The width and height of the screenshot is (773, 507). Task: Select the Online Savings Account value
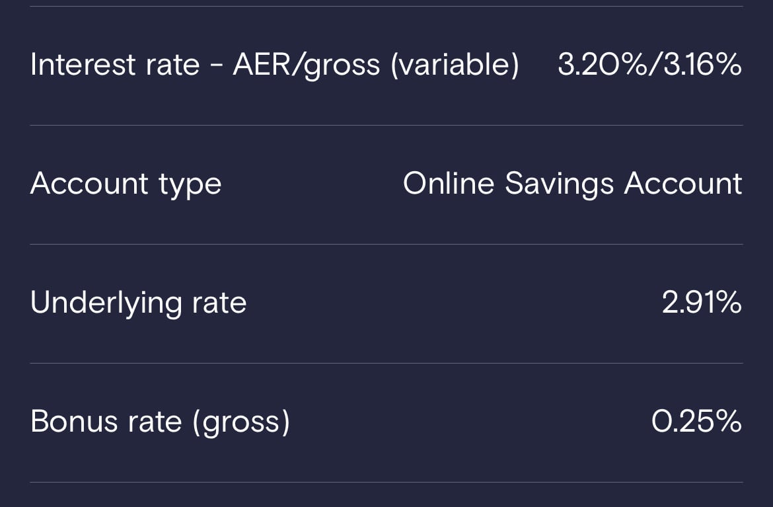[572, 184]
